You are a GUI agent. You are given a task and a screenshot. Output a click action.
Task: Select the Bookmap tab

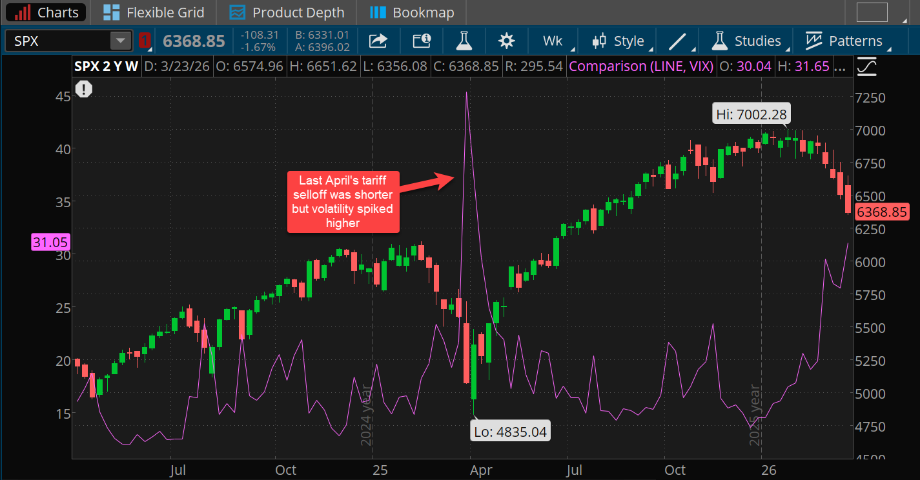411,12
